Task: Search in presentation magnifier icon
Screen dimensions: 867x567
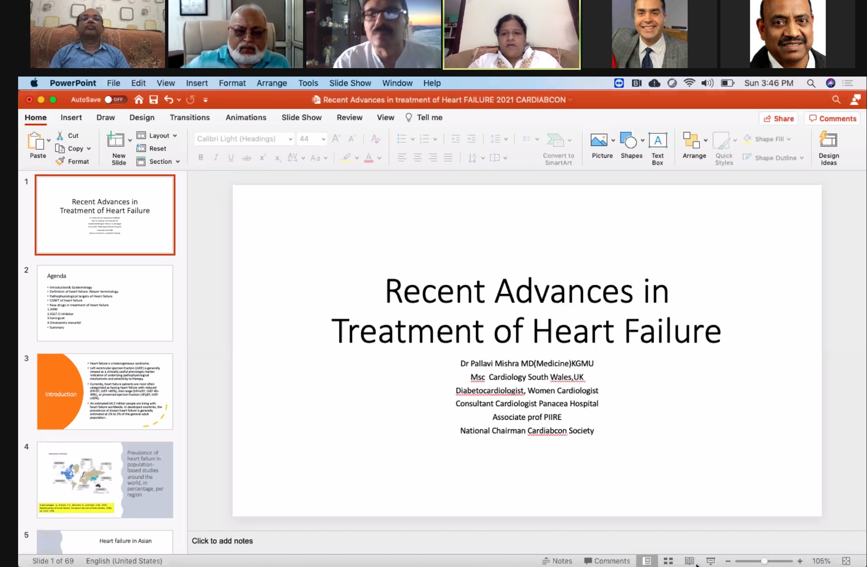Action: pyautogui.click(x=836, y=100)
